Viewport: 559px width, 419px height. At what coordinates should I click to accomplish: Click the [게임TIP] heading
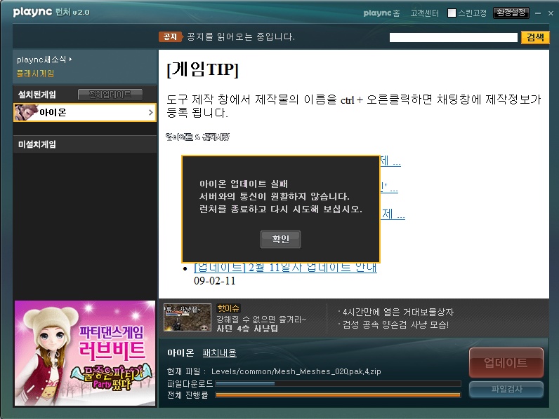tap(202, 69)
